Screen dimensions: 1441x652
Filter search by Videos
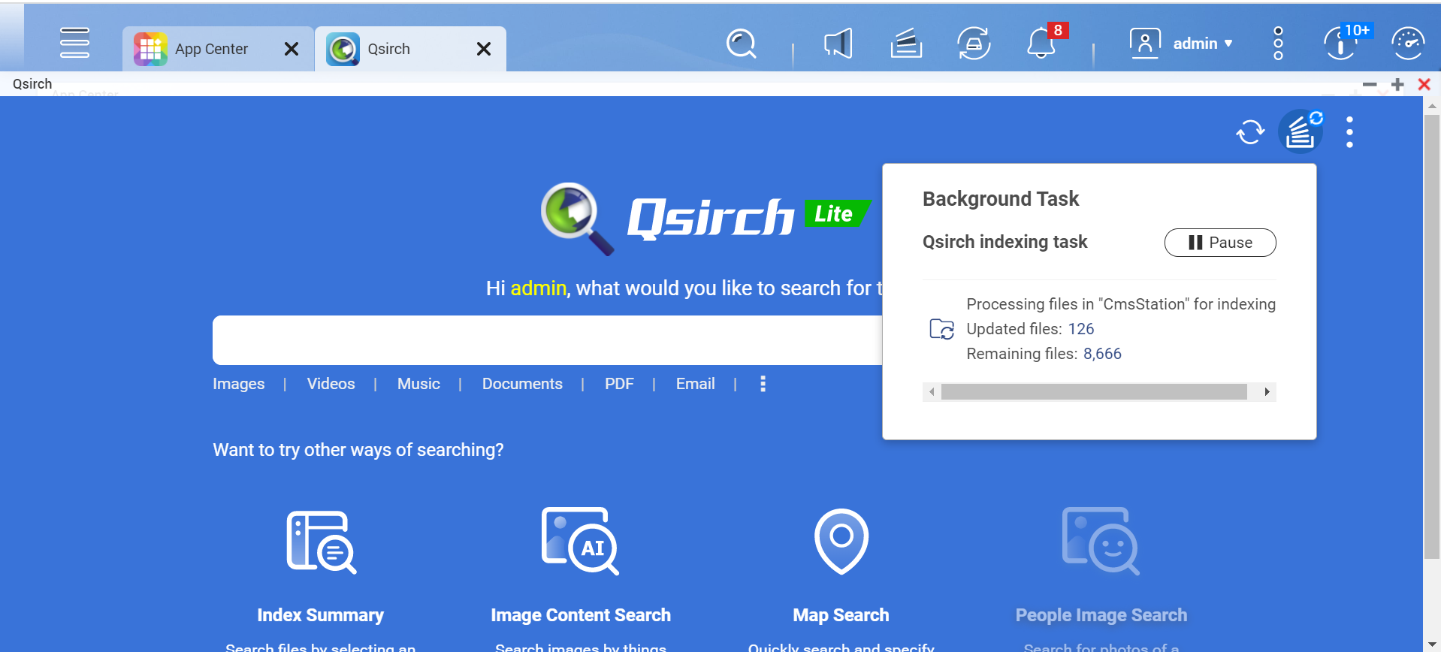pyautogui.click(x=331, y=384)
